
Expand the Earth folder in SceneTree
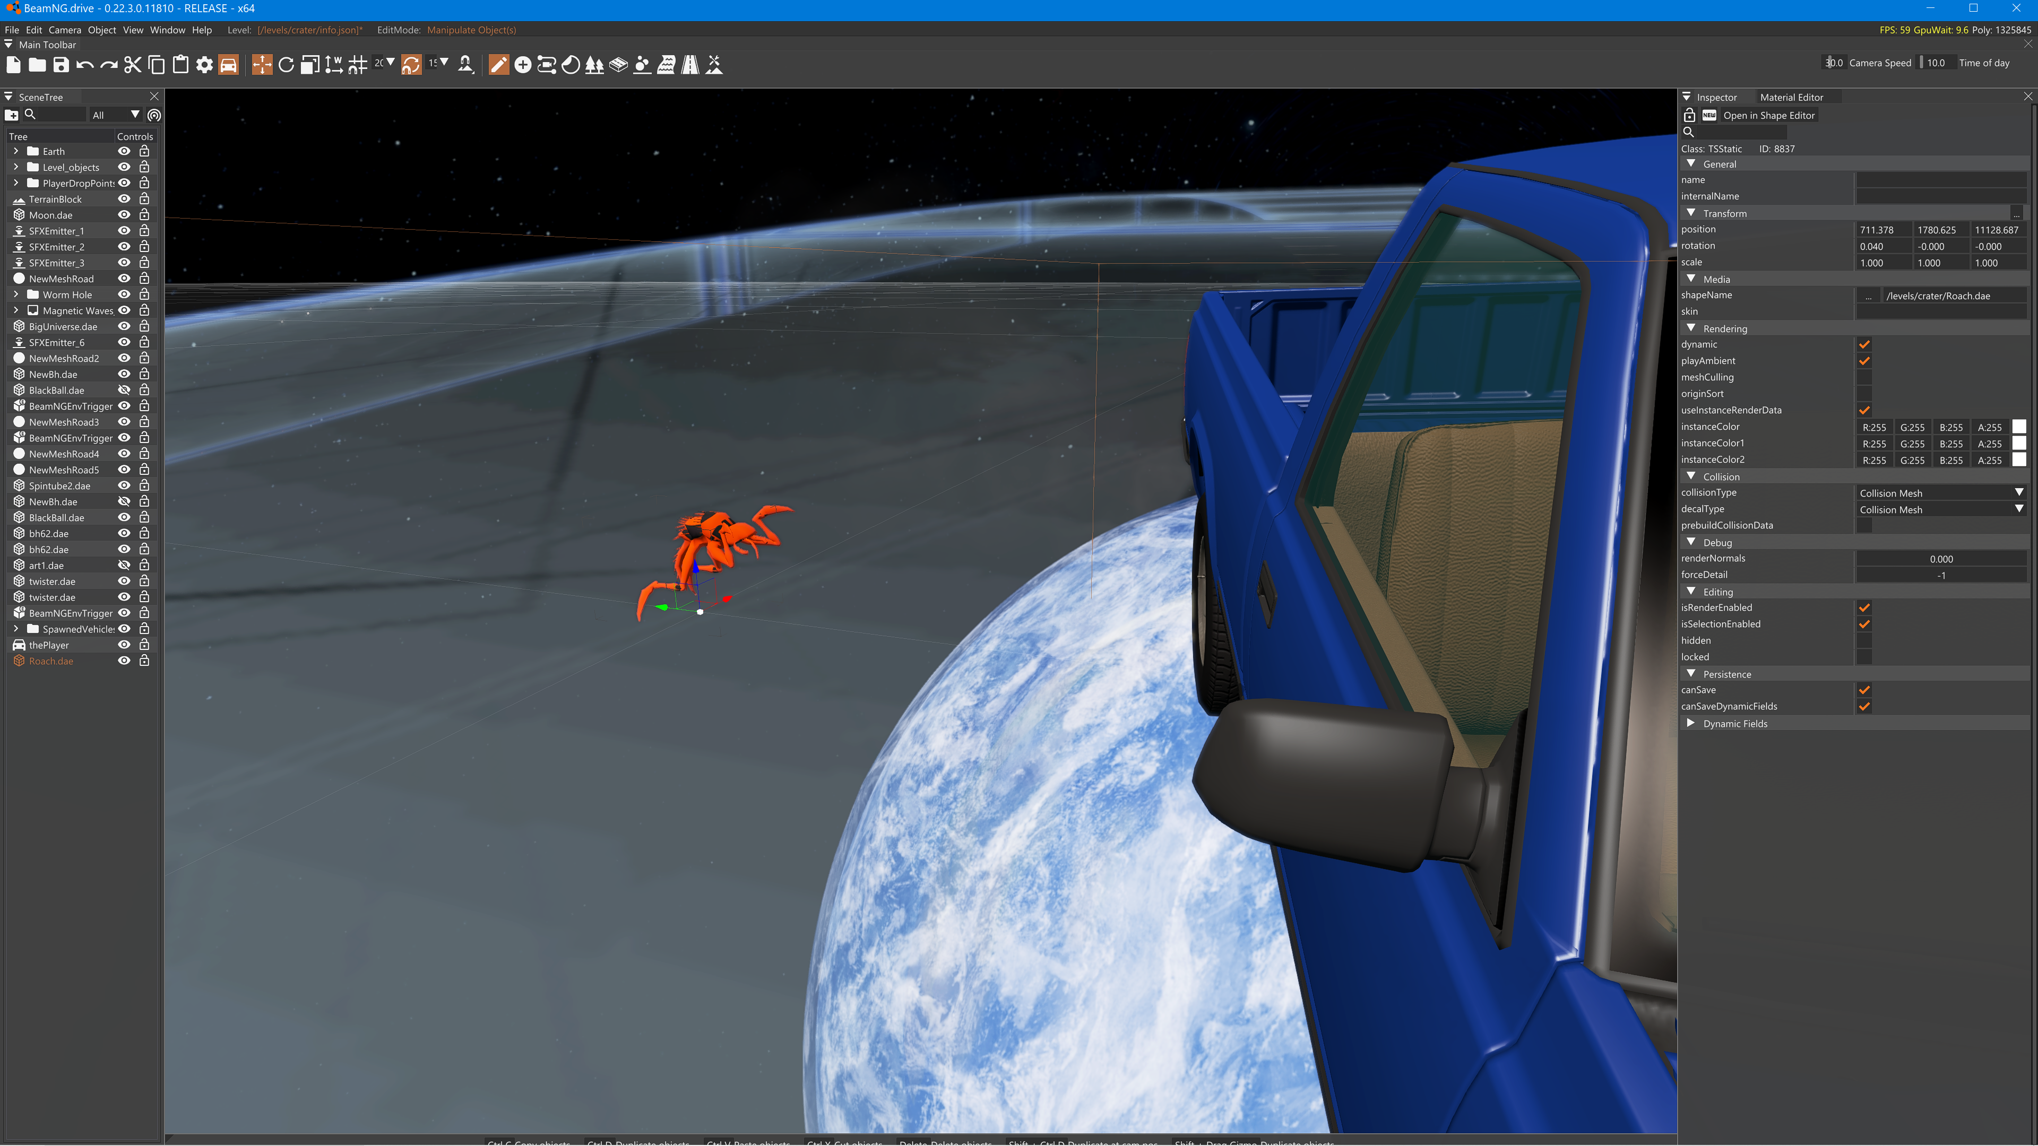point(16,151)
